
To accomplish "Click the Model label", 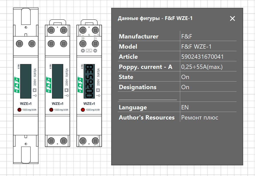I will point(128,46).
